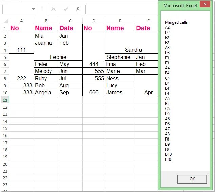Click the merged cell containing 222
Viewport: 215px width, 192px height.
point(21,68)
